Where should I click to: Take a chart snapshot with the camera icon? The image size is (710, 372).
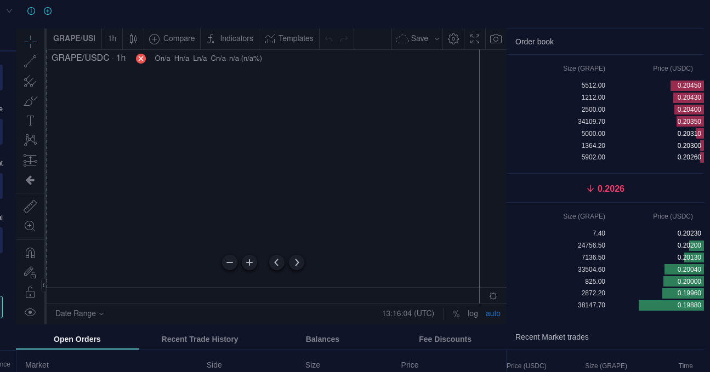[x=496, y=38]
